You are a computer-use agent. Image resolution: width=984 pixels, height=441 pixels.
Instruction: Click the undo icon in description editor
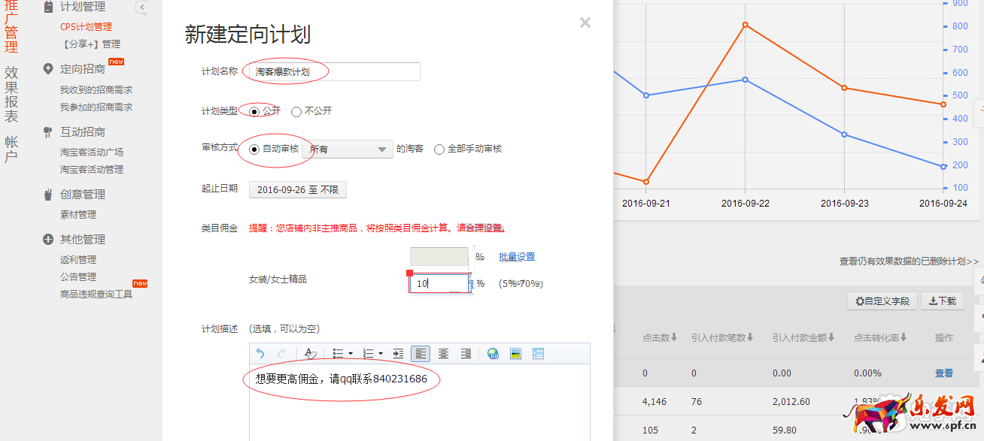click(x=260, y=354)
